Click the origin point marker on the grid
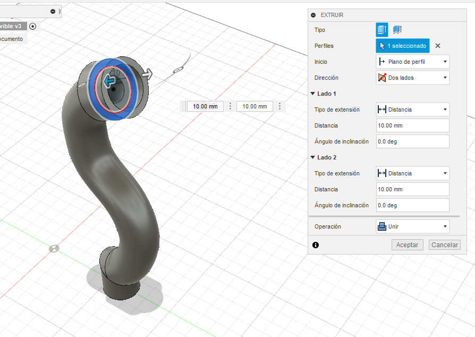The height and width of the screenshot is (337, 475). (54, 249)
